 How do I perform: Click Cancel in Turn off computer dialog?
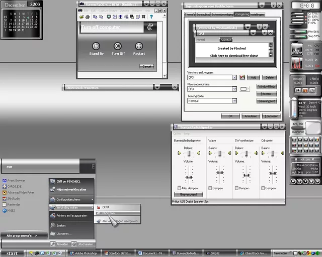[146, 66]
